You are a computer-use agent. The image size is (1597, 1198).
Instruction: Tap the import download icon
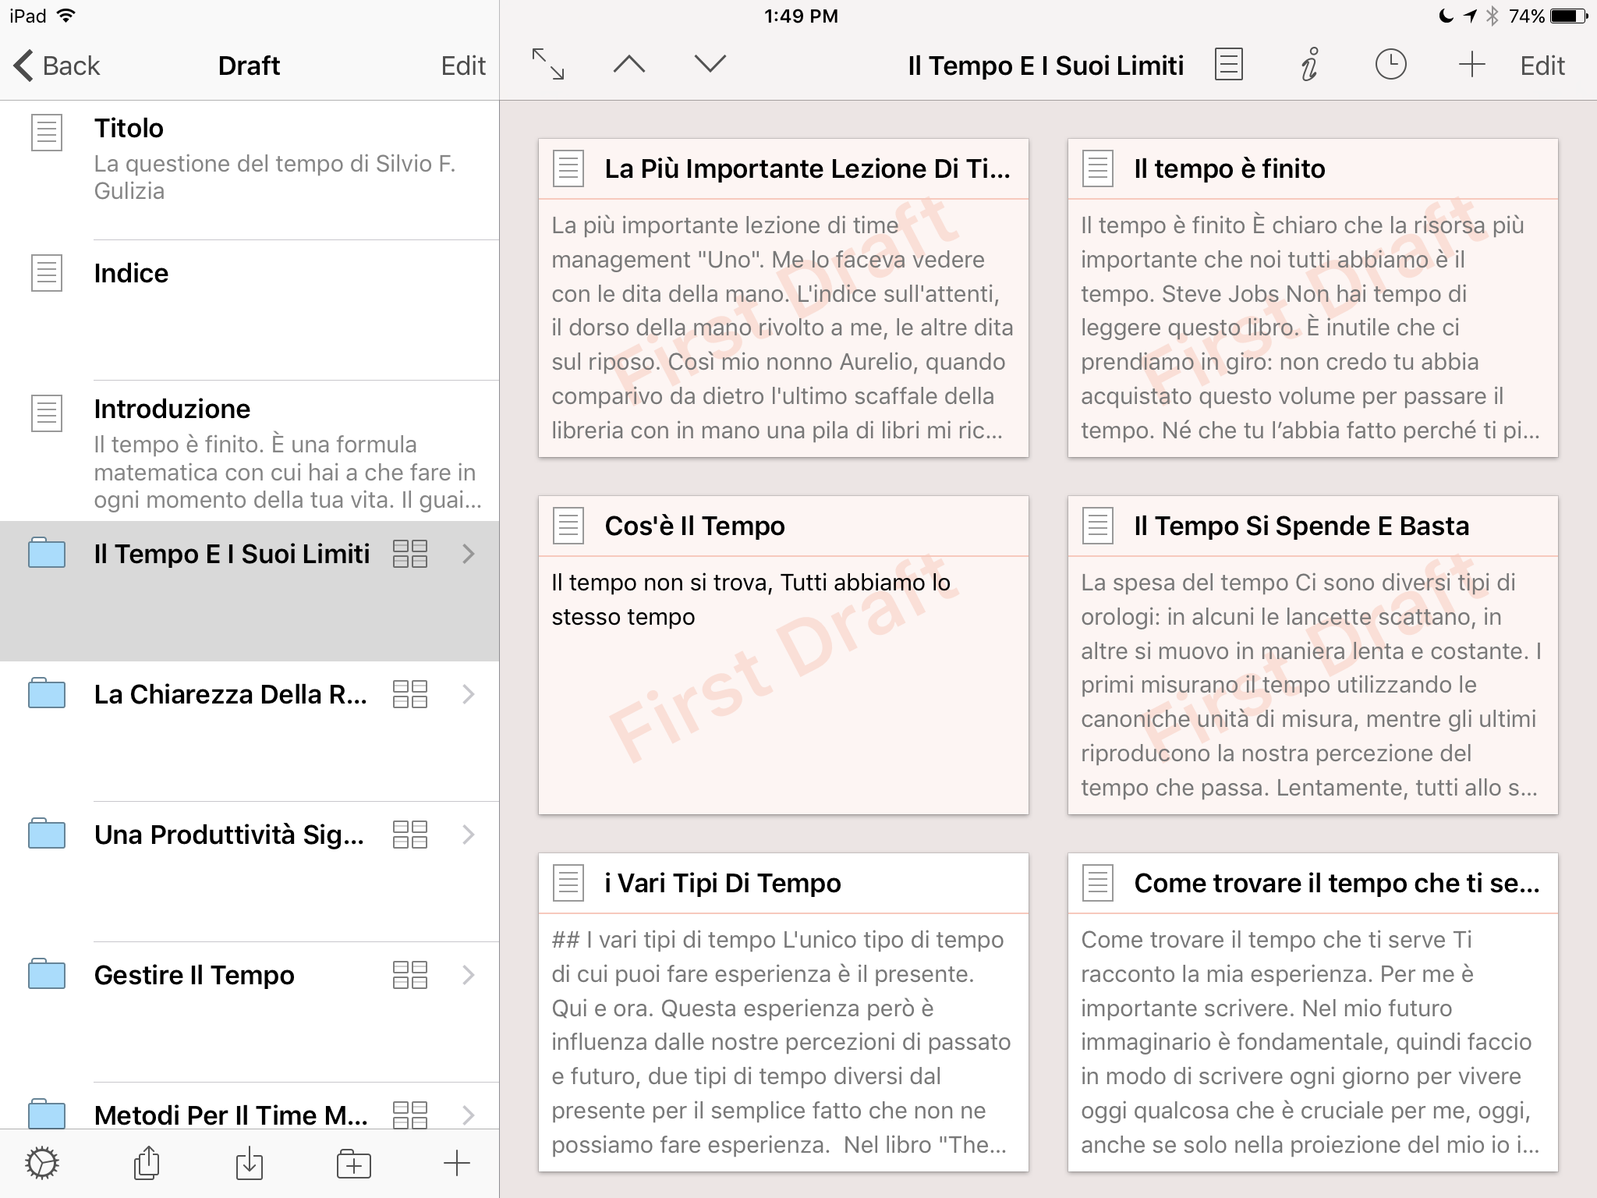[x=250, y=1162]
